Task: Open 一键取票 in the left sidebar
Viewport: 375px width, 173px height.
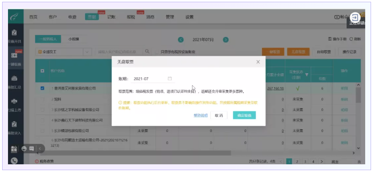Action: pyautogui.click(x=15, y=58)
